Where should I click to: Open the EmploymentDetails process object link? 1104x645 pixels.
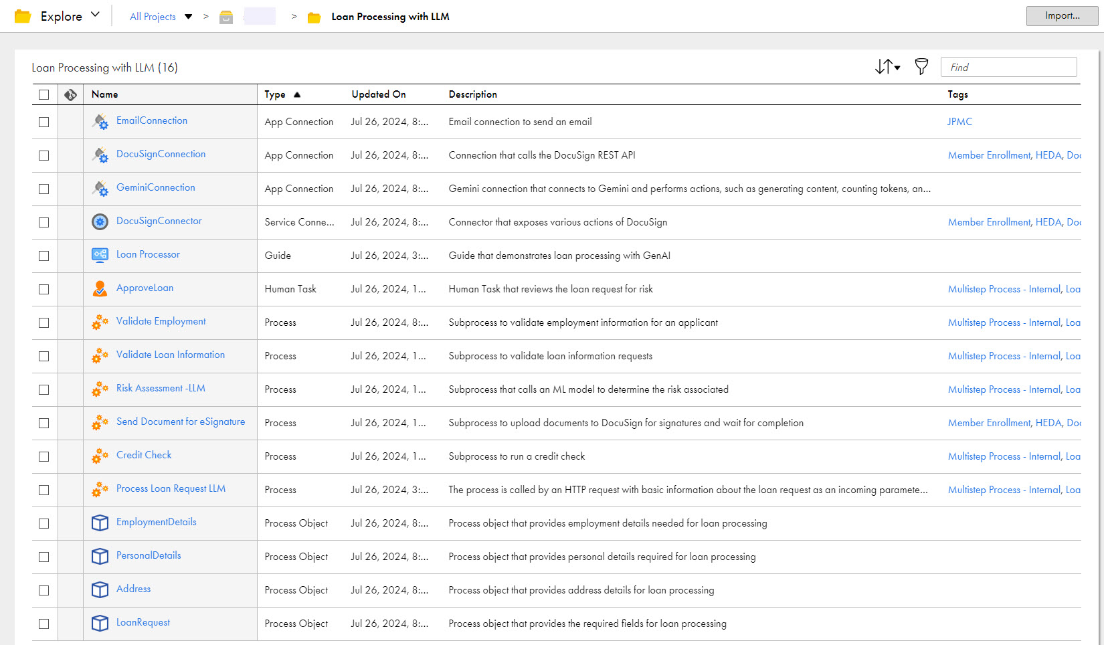click(157, 522)
